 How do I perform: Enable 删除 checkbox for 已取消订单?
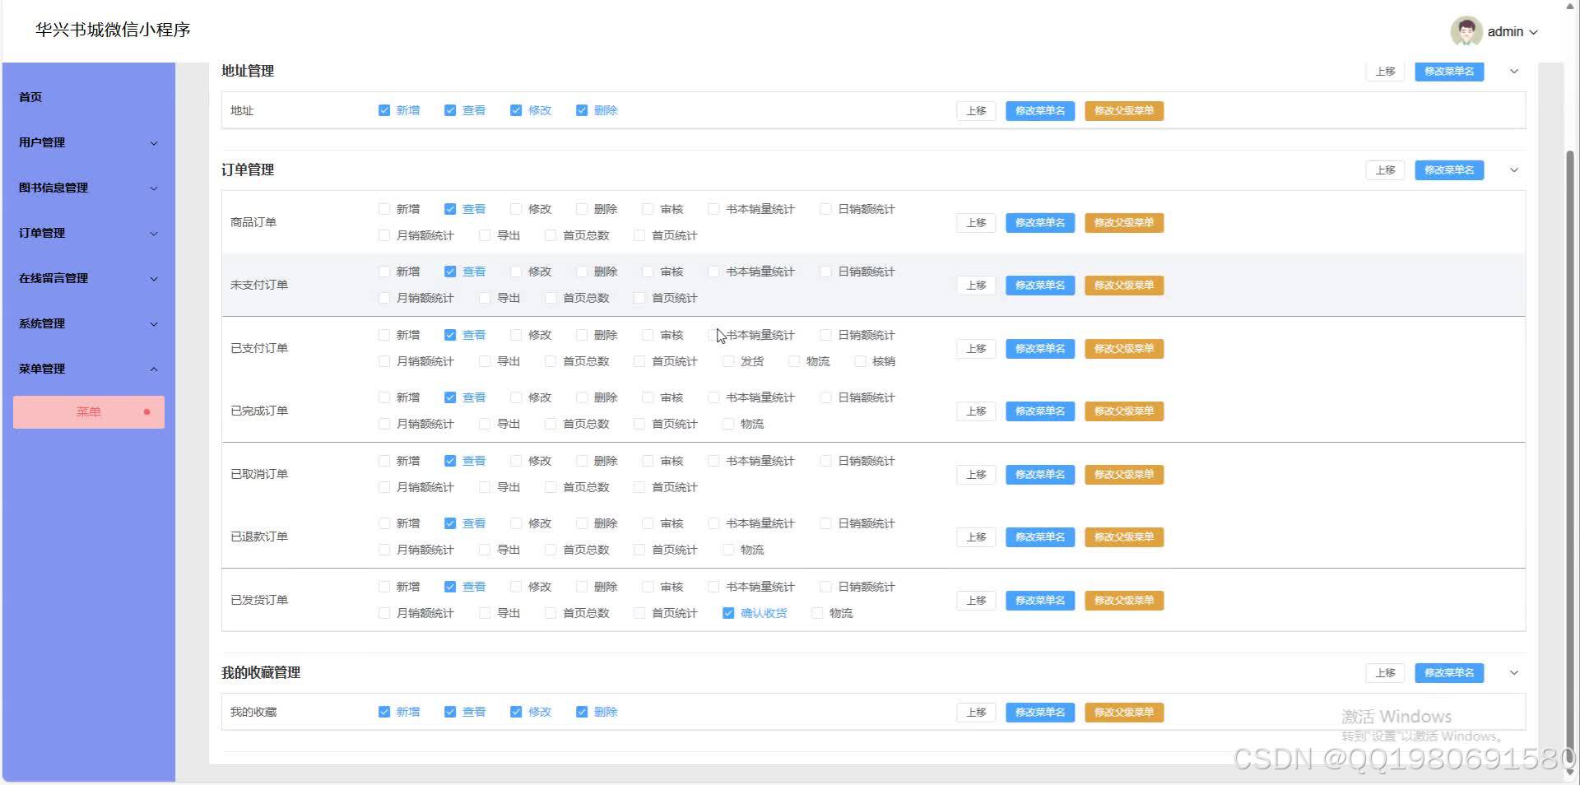click(582, 461)
